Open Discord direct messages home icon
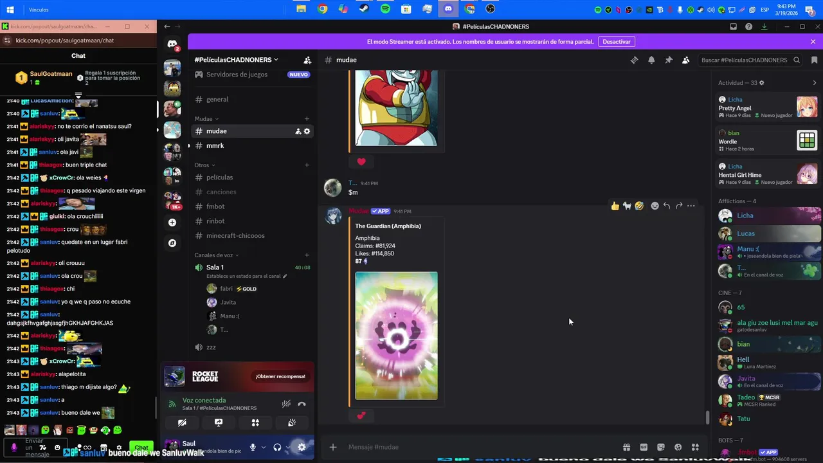The height and width of the screenshot is (463, 823). tap(172, 44)
